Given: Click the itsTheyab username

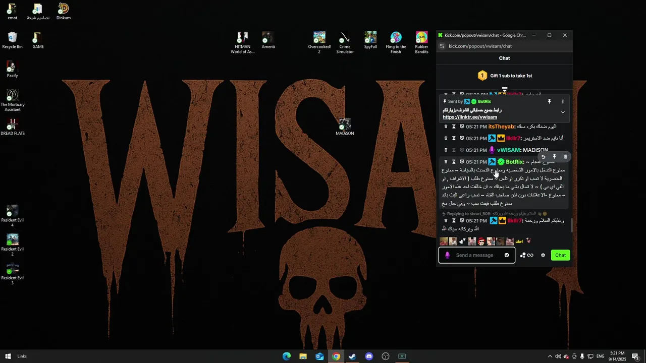Looking at the screenshot, I should (501, 127).
